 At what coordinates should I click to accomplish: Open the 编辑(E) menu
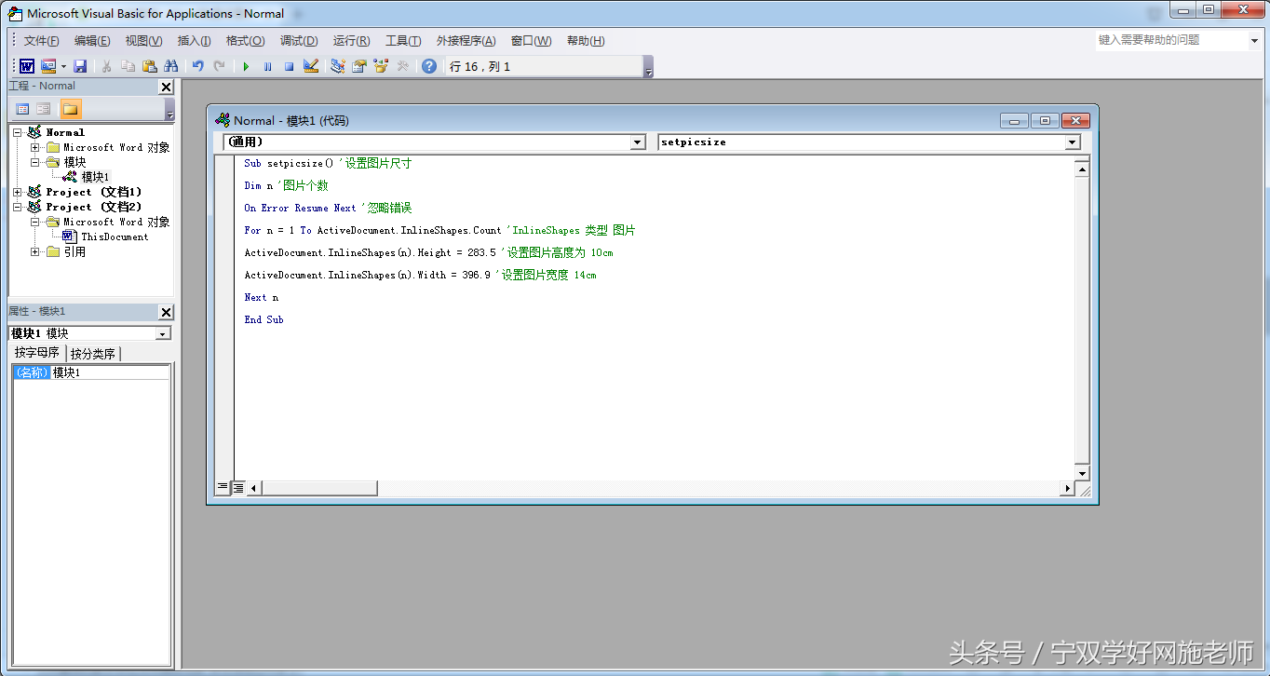click(92, 41)
